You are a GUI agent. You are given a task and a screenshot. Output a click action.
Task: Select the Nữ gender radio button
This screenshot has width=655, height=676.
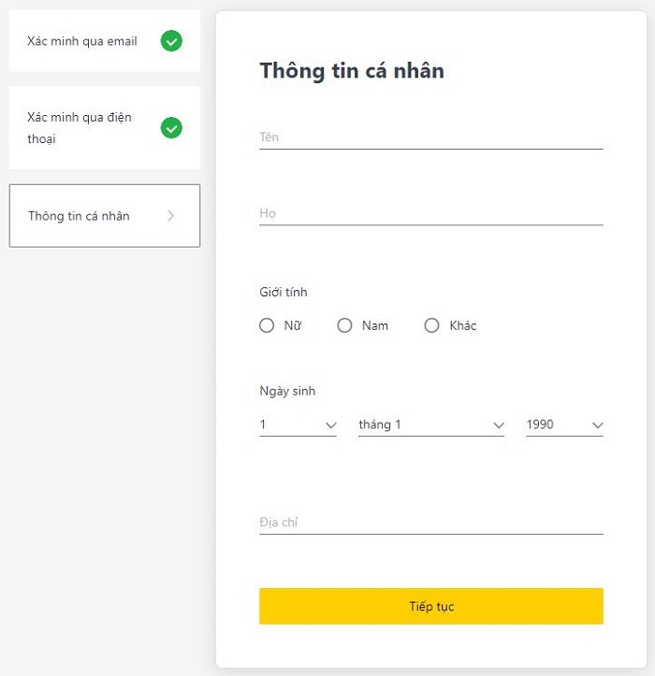[267, 325]
